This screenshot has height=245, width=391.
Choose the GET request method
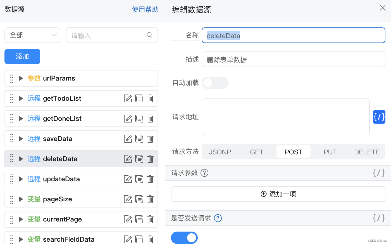[256, 152]
